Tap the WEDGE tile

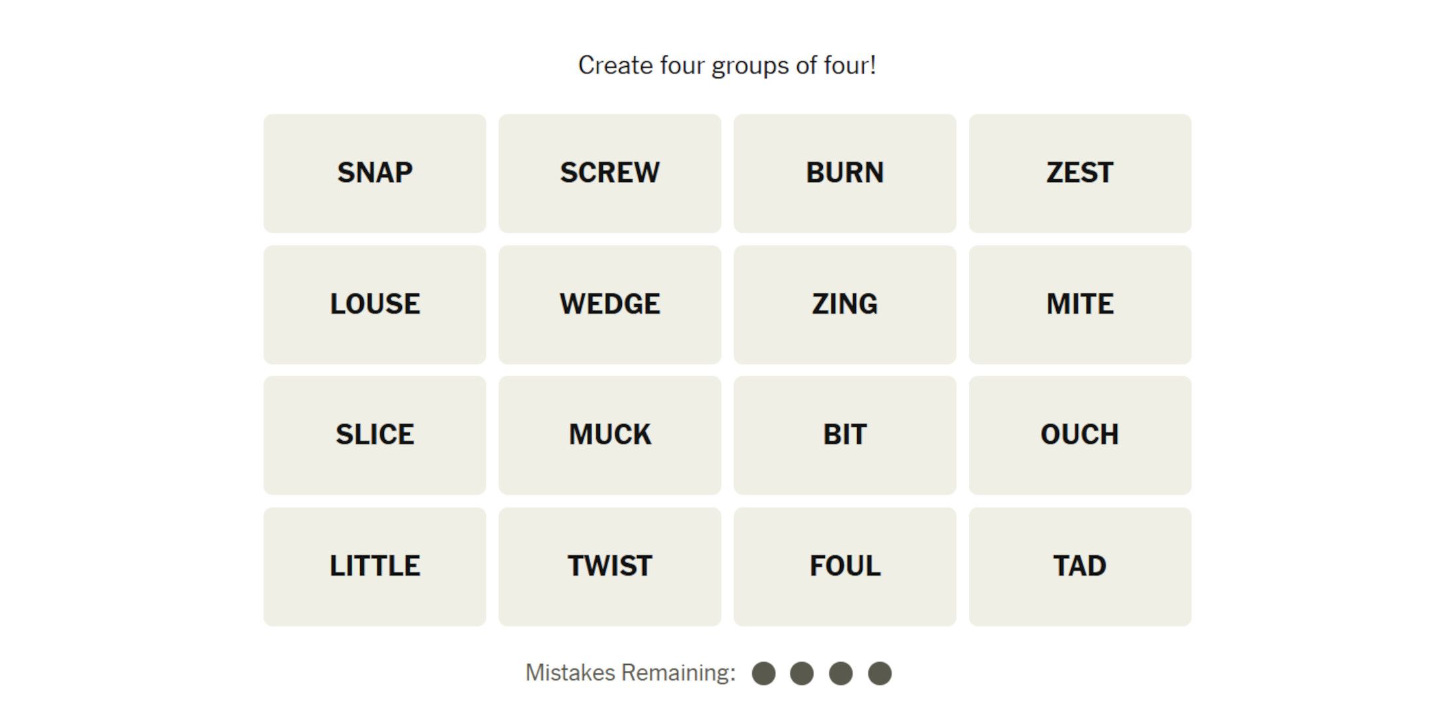(x=609, y=305)
